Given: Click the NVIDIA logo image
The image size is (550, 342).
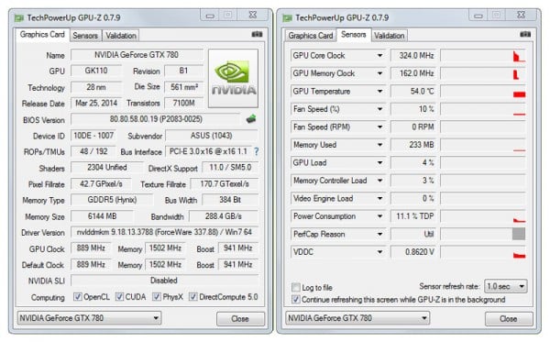Looking at the screenshot, I should point(233,78).
